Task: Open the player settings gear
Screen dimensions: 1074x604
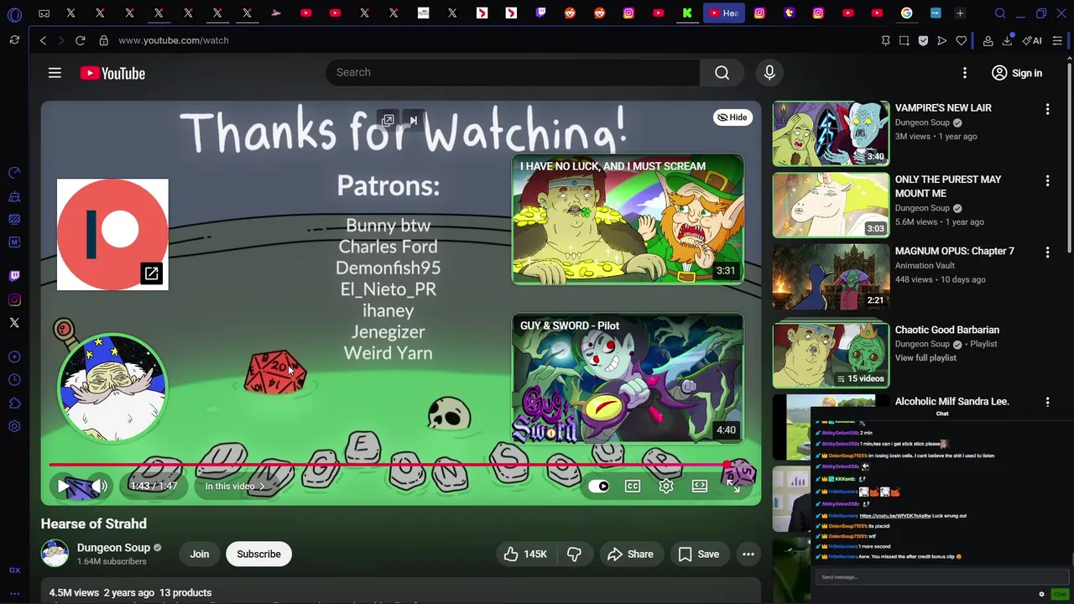Action: pyautogui.click(x=666, y=486)
